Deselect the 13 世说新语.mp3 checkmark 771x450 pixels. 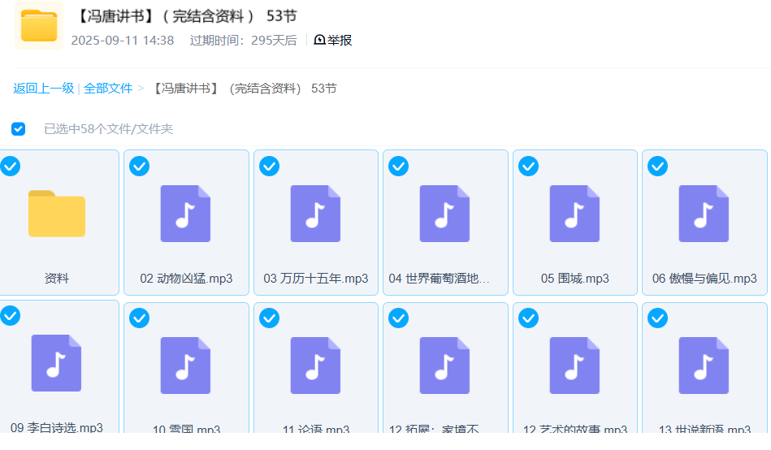pyautogui.click(x=657, y=318)
